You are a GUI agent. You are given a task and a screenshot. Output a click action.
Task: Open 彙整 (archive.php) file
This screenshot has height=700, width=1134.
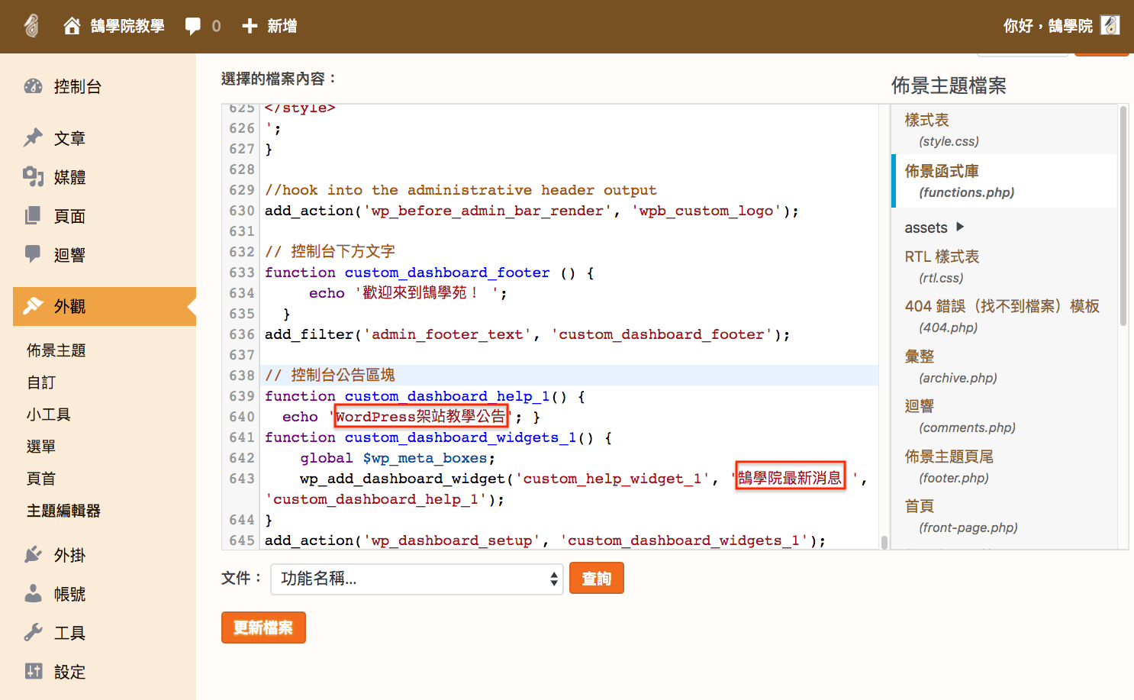[950, 366]
